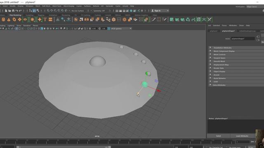Toggle select by object type mode
This screenshot has width=264, height=148.
(x=34, y=11)
